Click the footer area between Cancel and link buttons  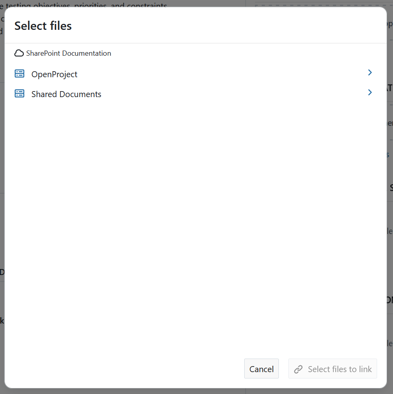tap(283, 369)
